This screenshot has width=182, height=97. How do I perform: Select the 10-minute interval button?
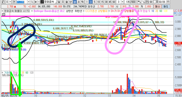[98, 2]
